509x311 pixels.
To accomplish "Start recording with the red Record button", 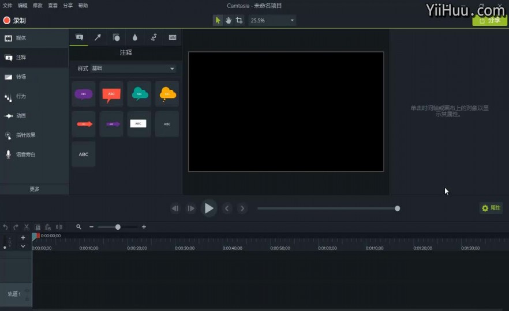I will (14, 20).
